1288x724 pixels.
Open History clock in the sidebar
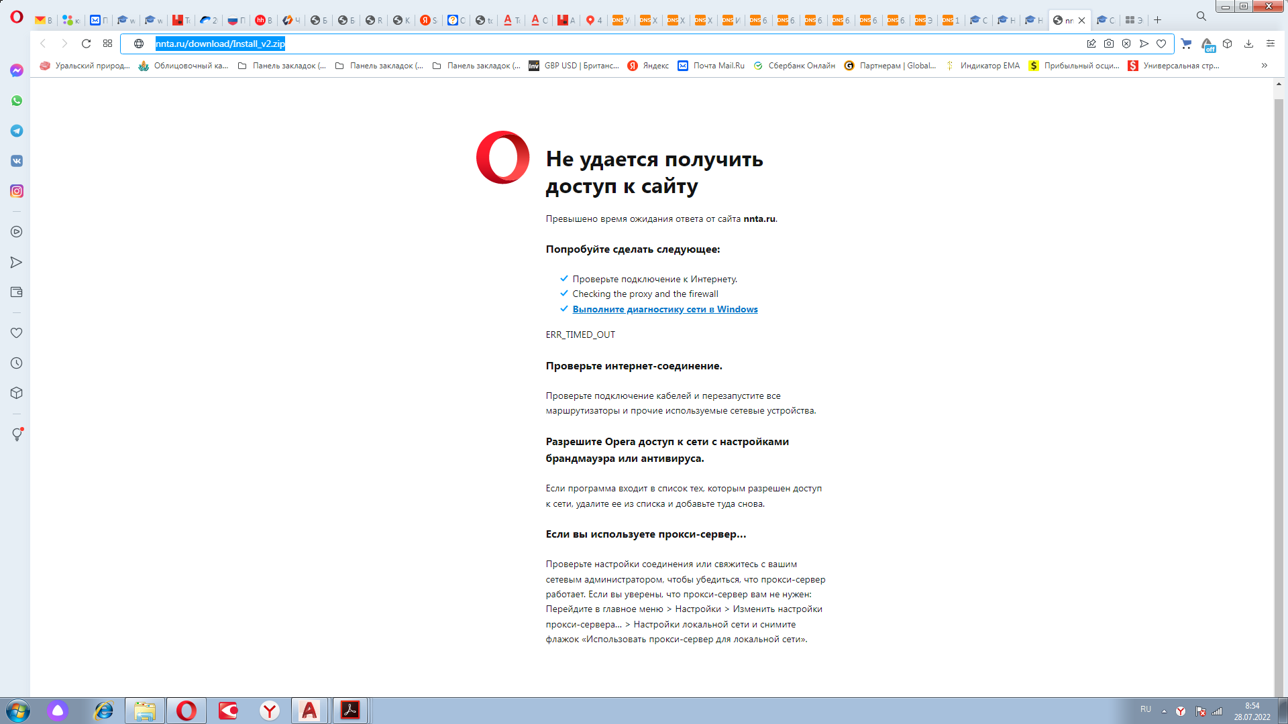pyautogui.click(x=17, y=363)
